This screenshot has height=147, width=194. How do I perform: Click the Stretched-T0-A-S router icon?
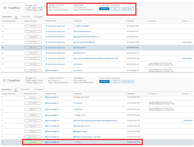pos(74,126)
